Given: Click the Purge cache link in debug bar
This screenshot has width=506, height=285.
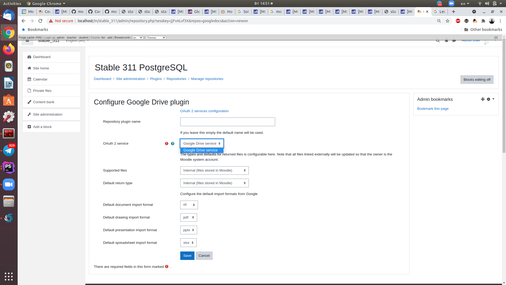Looking at the screenshot, I should [x=27, y=37].
